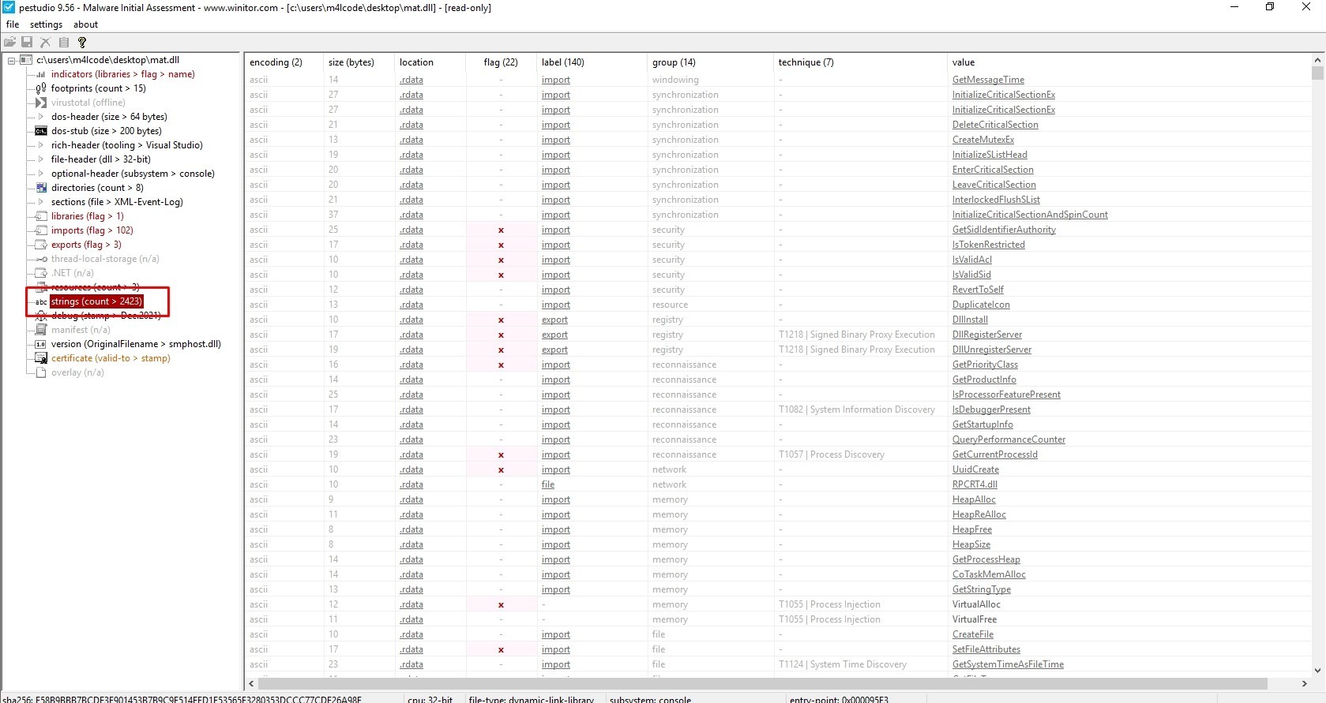Select the version 1.0 icon
1326x703 pixels.
(41, 344)
